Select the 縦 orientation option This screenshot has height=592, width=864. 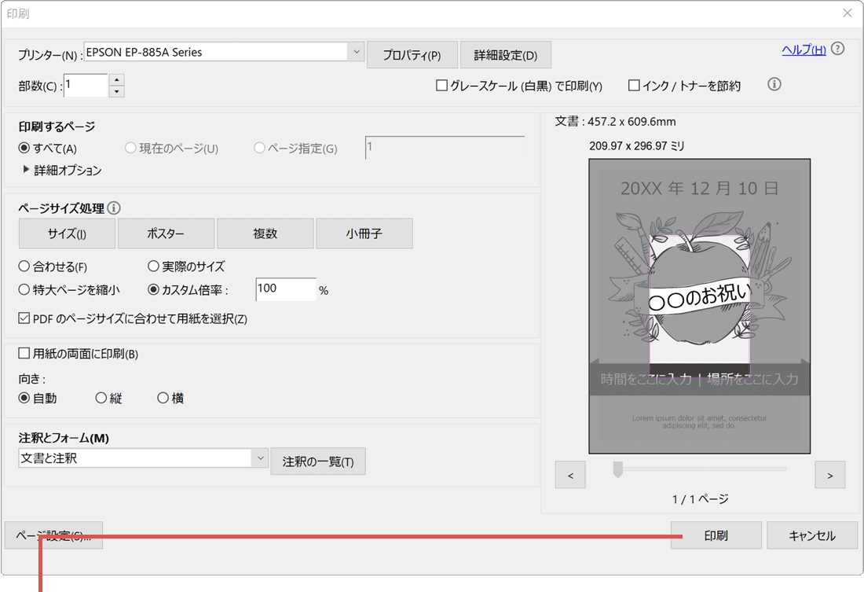click(101, 398)
